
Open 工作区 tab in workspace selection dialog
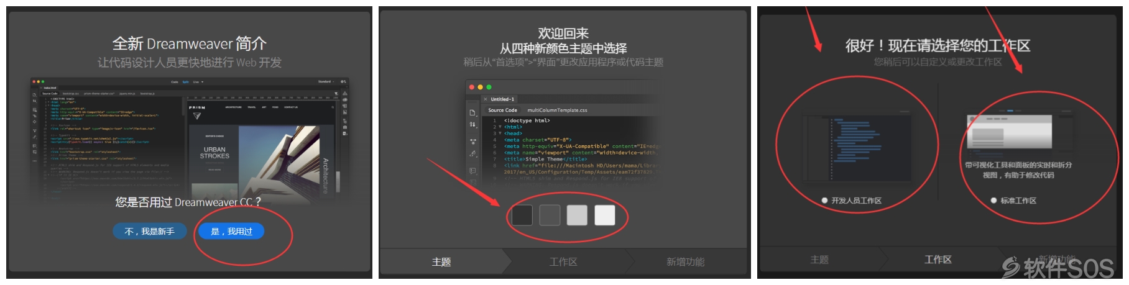pyautogui.click(x=938, y=260)
